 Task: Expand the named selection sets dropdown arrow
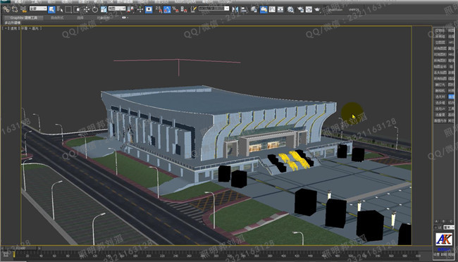pos(227,8)
